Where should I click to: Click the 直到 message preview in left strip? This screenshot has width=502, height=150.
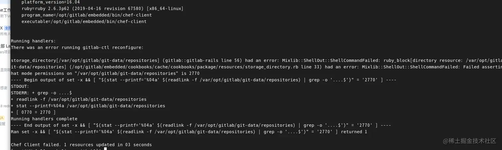click(4, 70)
